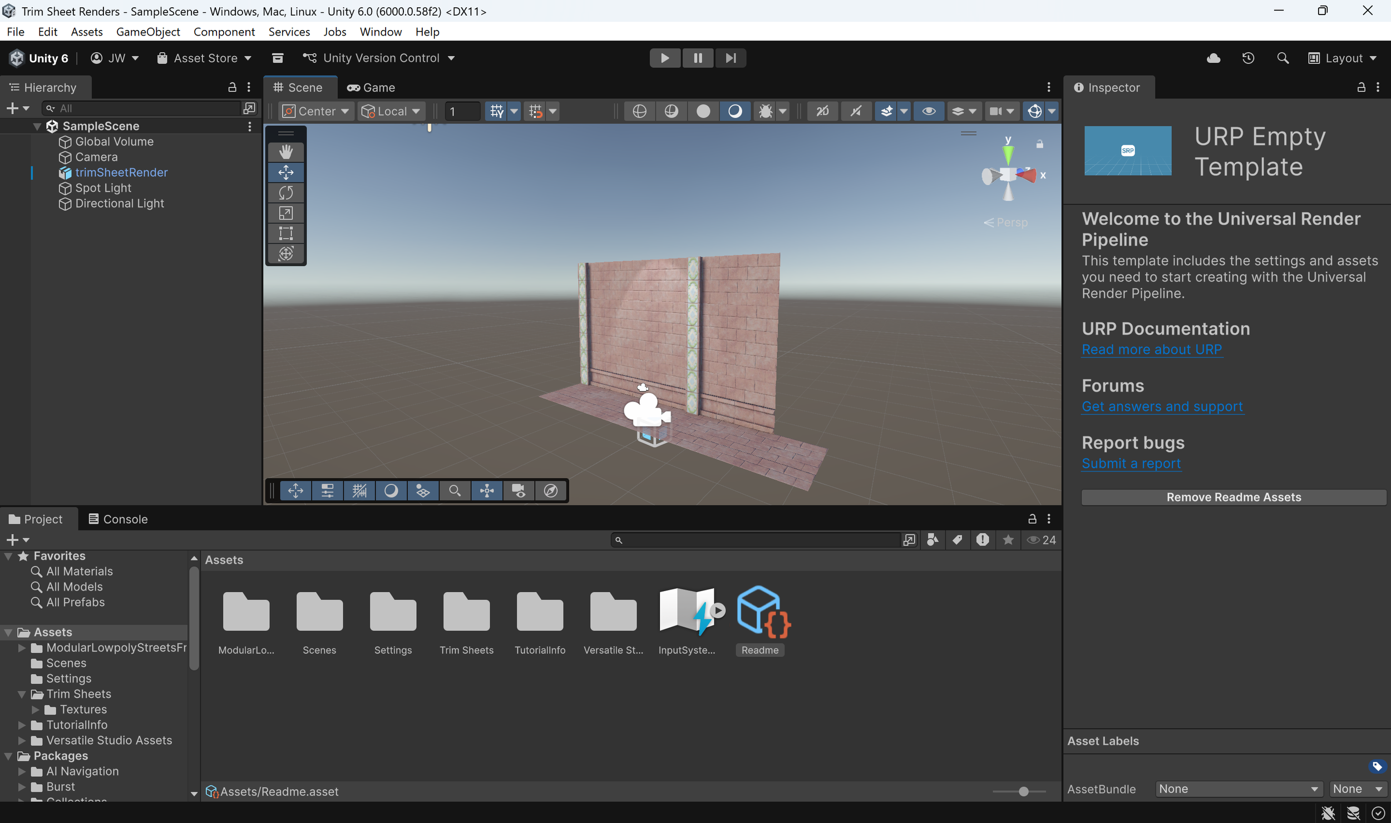Click the Step frame button

click(731, 58)
